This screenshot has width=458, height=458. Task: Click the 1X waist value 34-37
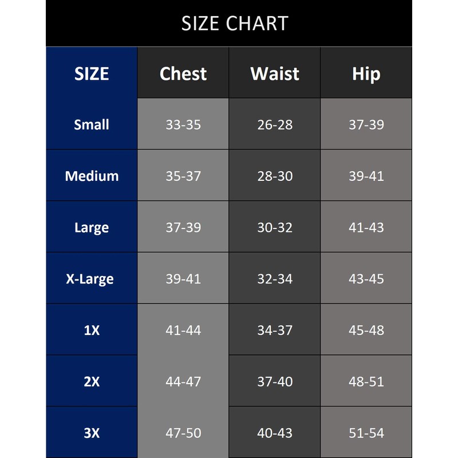(275, 330)
